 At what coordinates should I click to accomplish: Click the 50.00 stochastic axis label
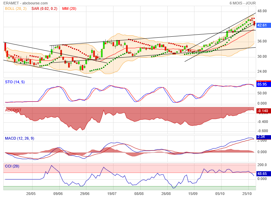click(262, 93)
